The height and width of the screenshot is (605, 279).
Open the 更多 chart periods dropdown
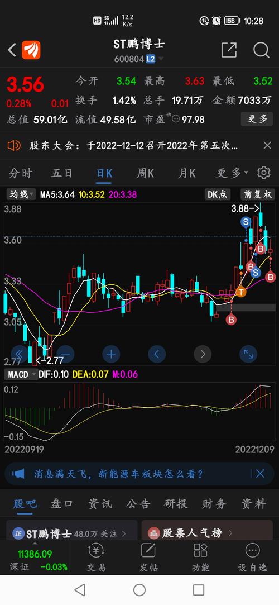[232, 173]
